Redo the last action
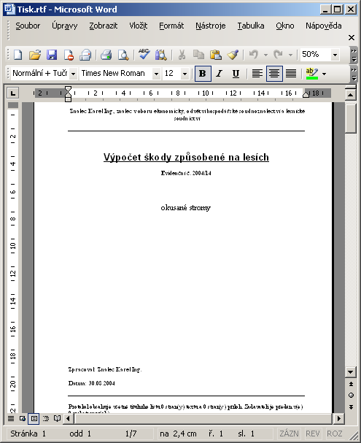The height and width of the screenshot is (443, 361). pyautogui.click(x=278, y=55)
